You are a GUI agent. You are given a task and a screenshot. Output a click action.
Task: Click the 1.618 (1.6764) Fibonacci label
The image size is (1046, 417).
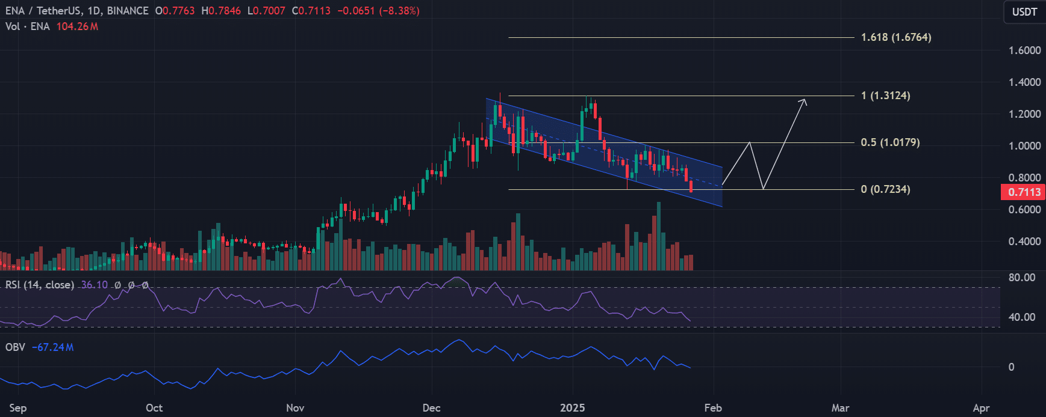pos(895,37)
